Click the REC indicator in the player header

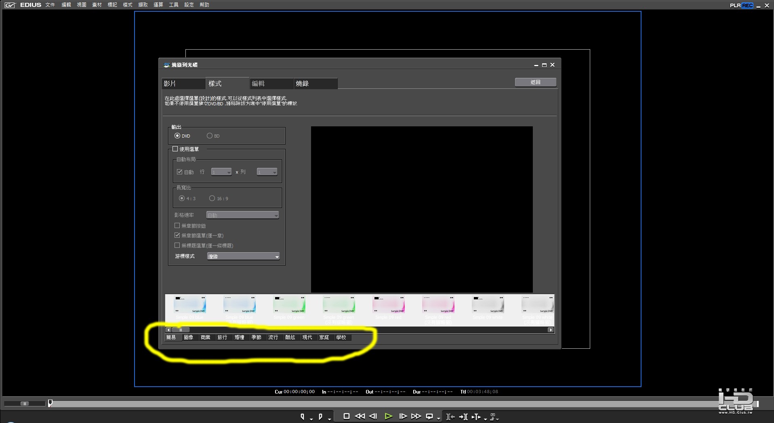[747, 5]
